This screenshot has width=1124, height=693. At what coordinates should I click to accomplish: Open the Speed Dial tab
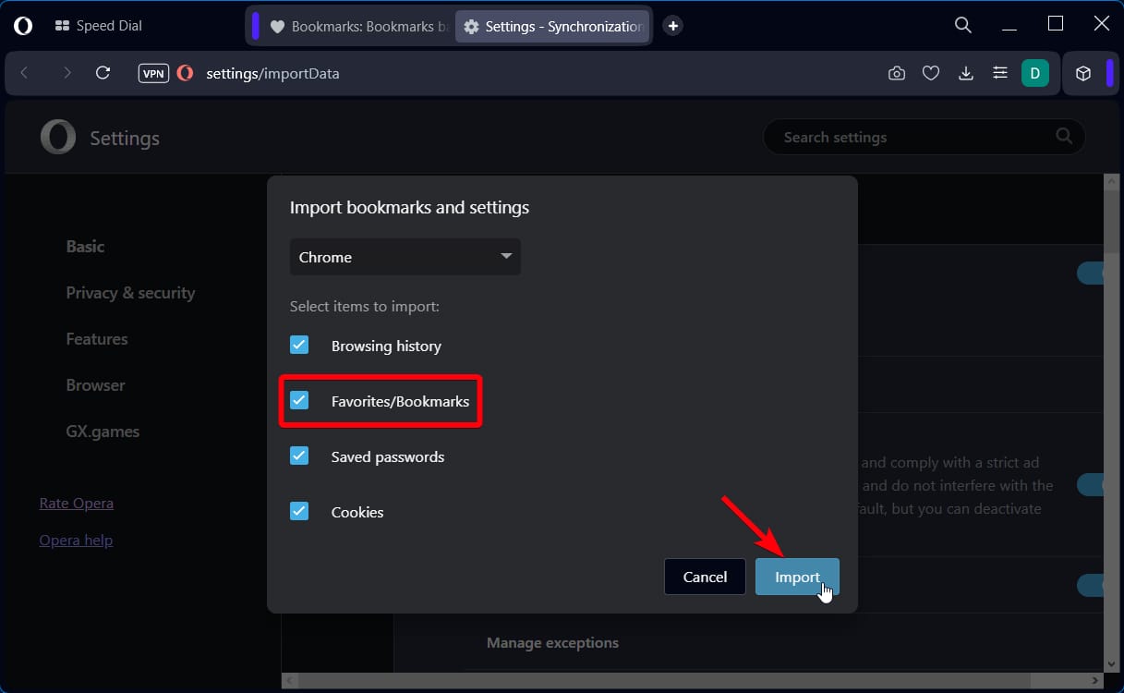pos(98,26)
